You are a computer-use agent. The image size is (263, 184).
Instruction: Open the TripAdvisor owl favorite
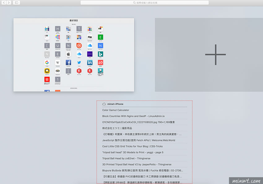58,71
